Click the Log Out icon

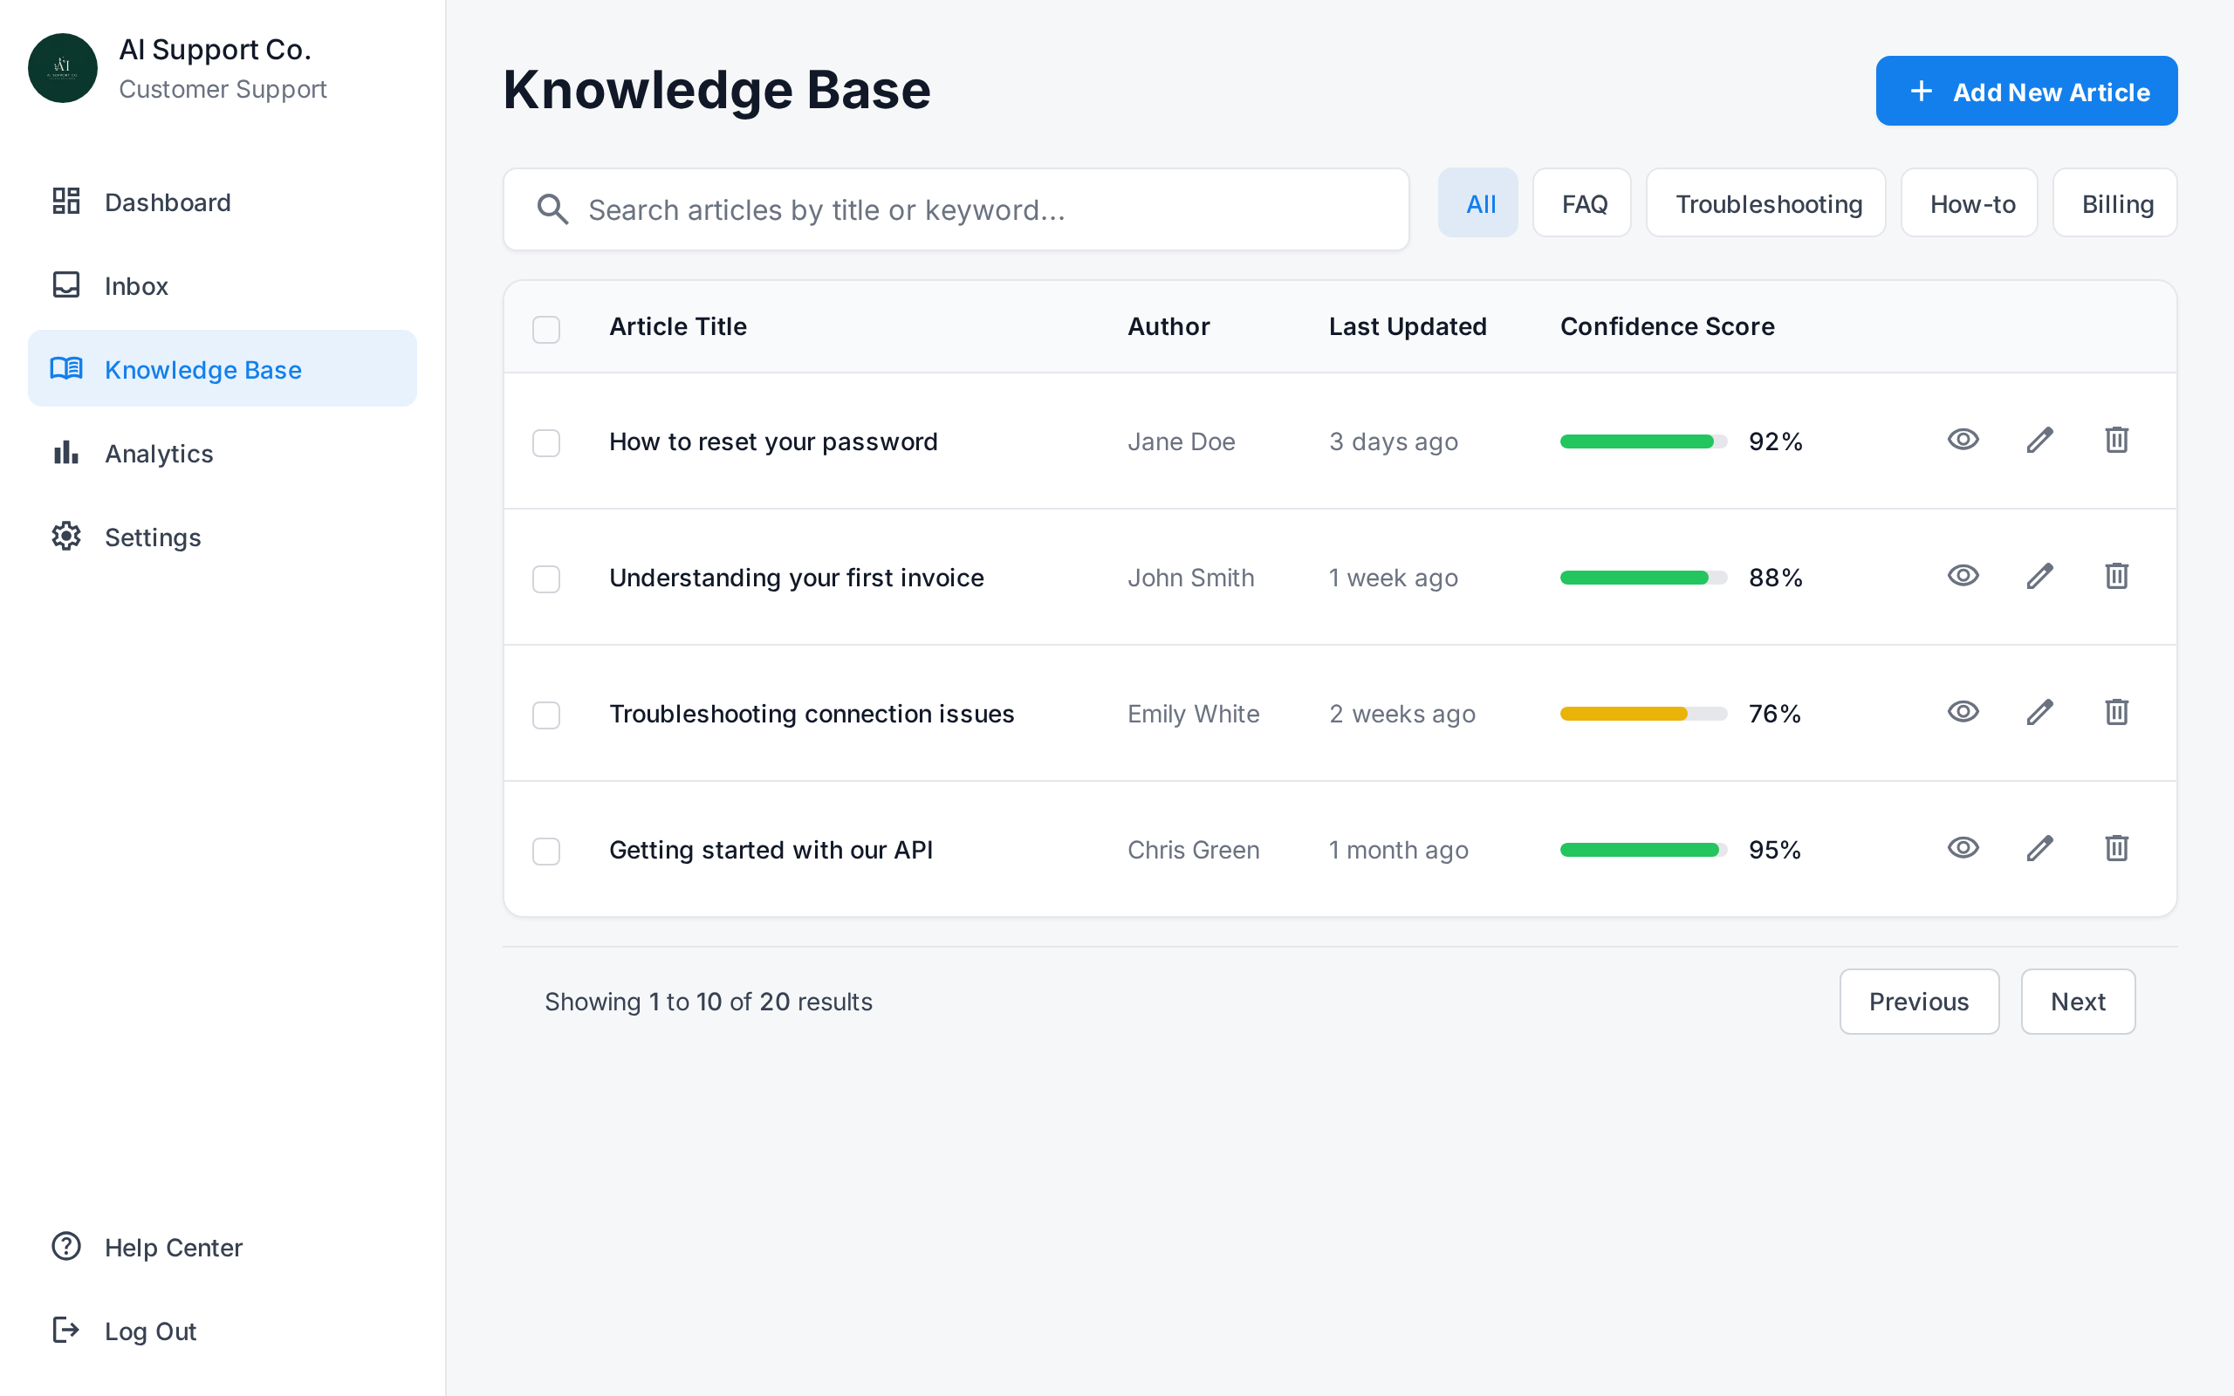coord(65,1331)
